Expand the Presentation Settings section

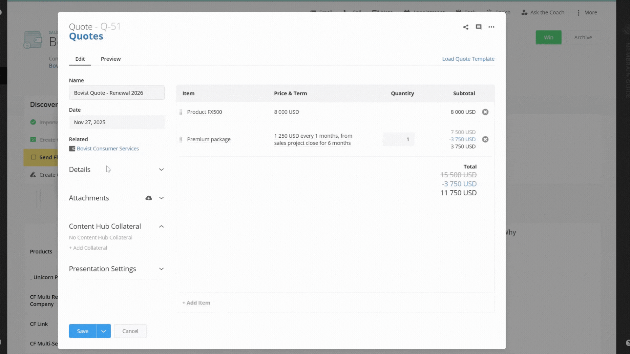[x=161, y=269]
